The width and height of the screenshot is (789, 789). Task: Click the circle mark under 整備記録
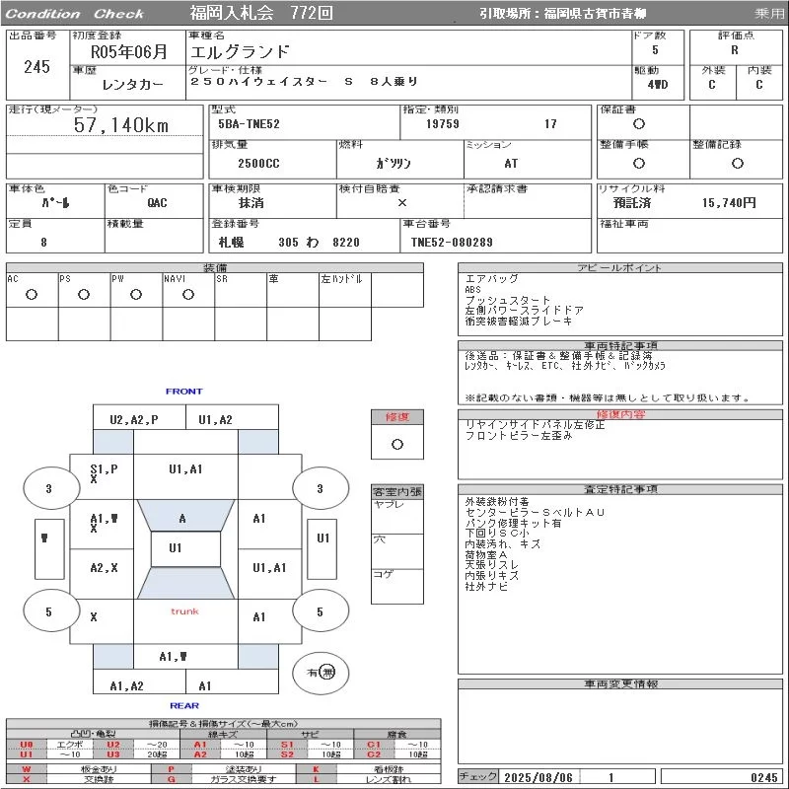[737, 163]
